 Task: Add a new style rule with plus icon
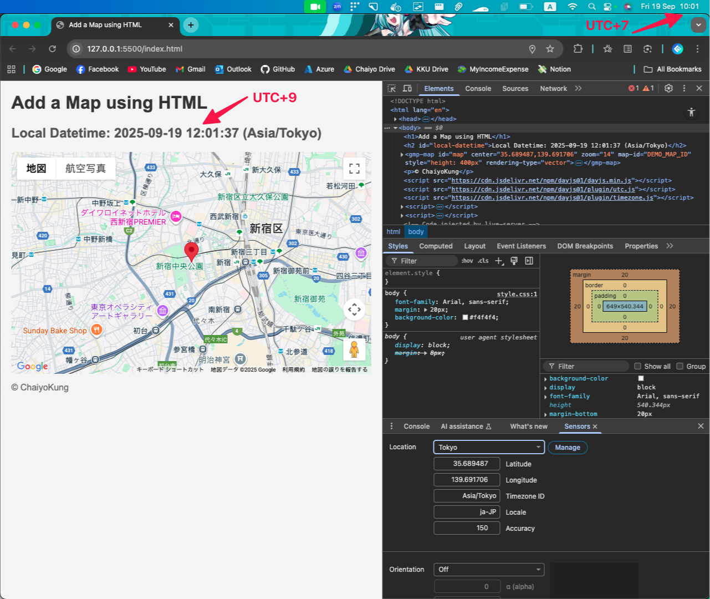pyautogui.click(x=499, y=261)
